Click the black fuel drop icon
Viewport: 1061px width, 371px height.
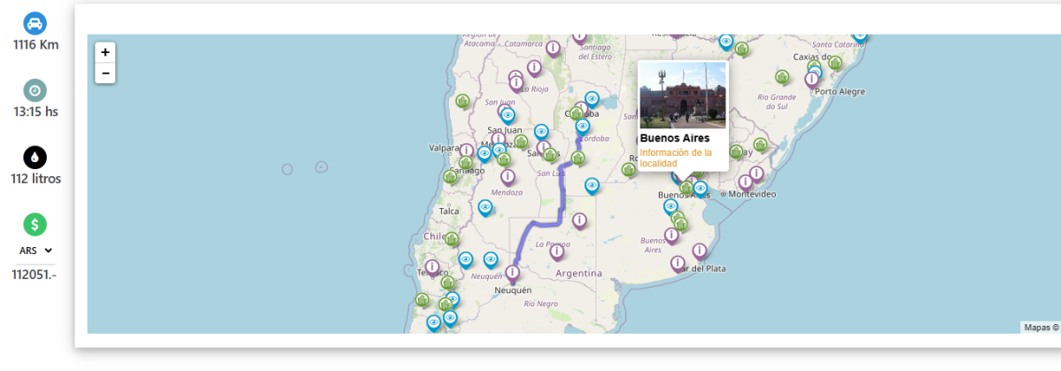coord(35,158)
